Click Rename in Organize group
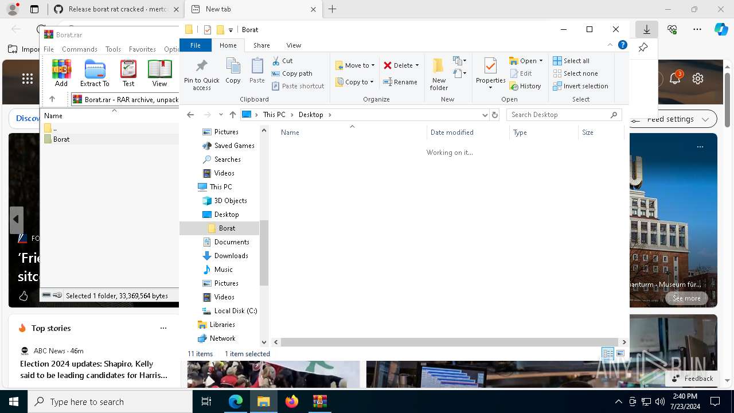 pos(400,82)
